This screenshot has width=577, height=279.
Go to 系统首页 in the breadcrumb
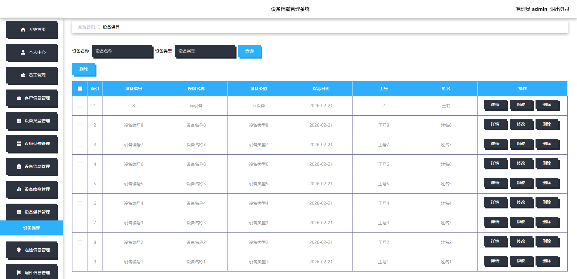click(87, 27)
